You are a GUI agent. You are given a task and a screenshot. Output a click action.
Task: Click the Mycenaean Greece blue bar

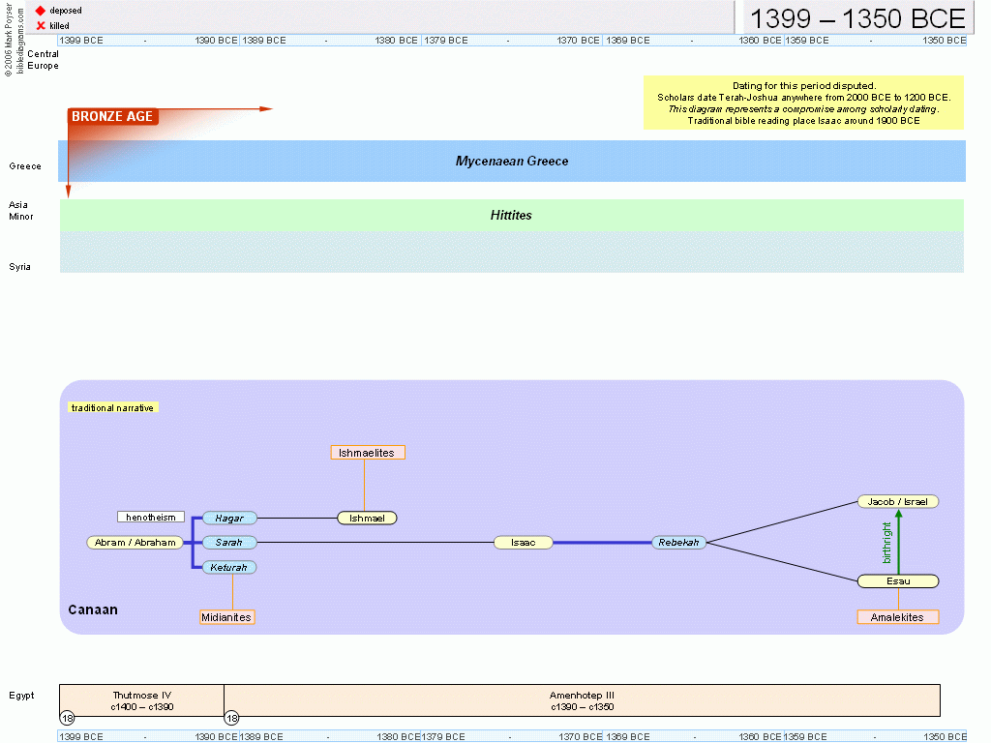(512, 162)
